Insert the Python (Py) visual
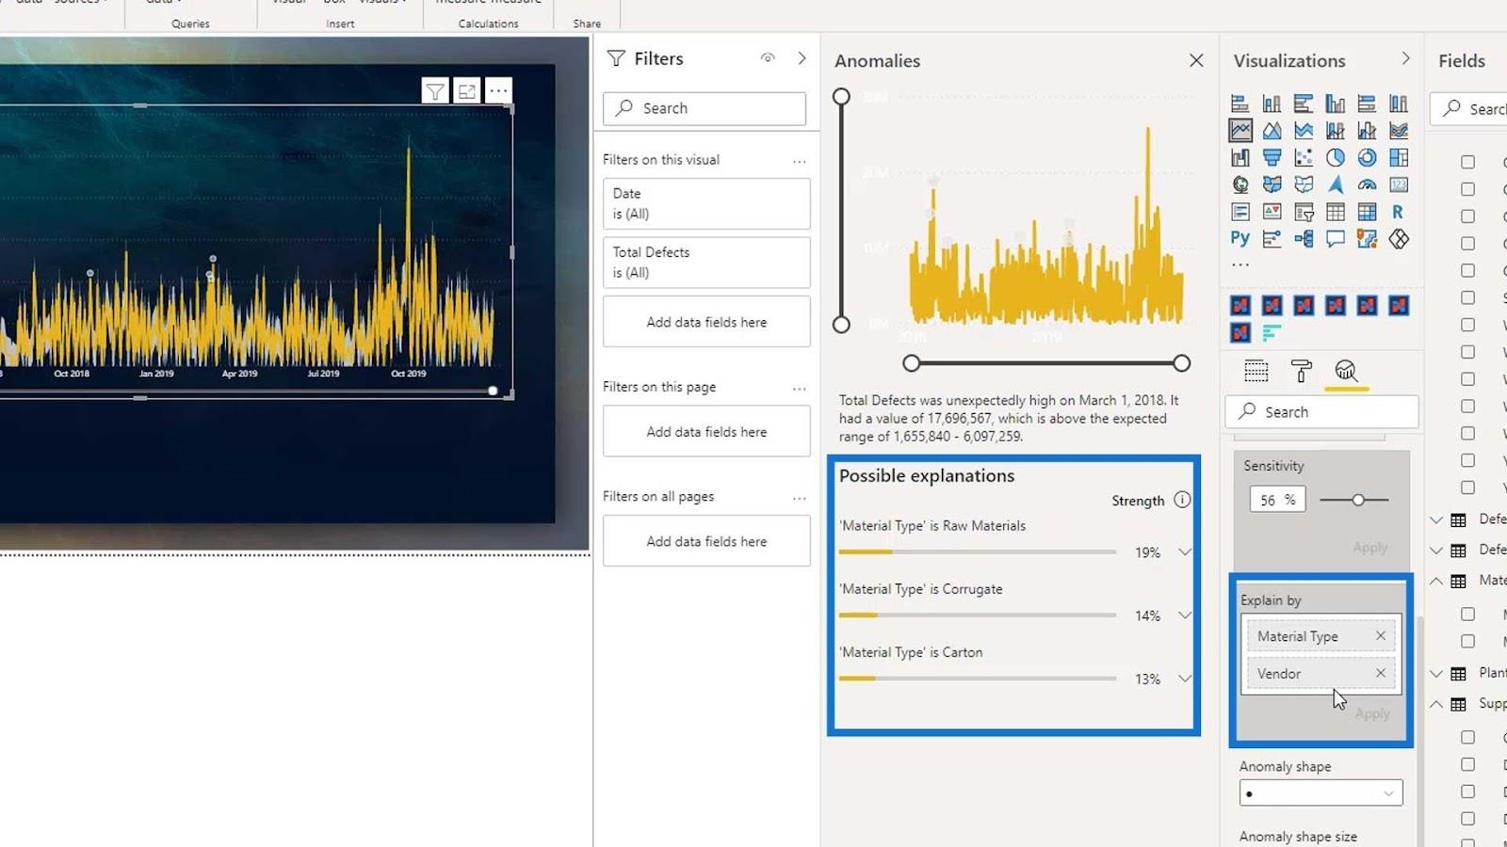The image size is (1507, 847). click(x=1240, y=239)
